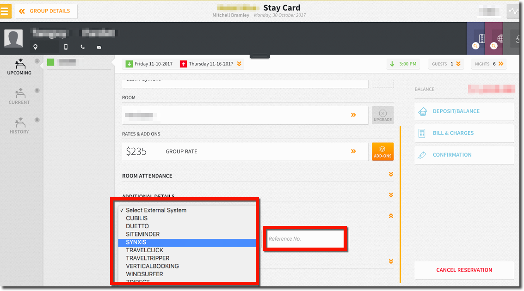The image size is (524, 291).
Task: Click the arrival date Friday 11-10-2017
Action: tap(149, 64)
